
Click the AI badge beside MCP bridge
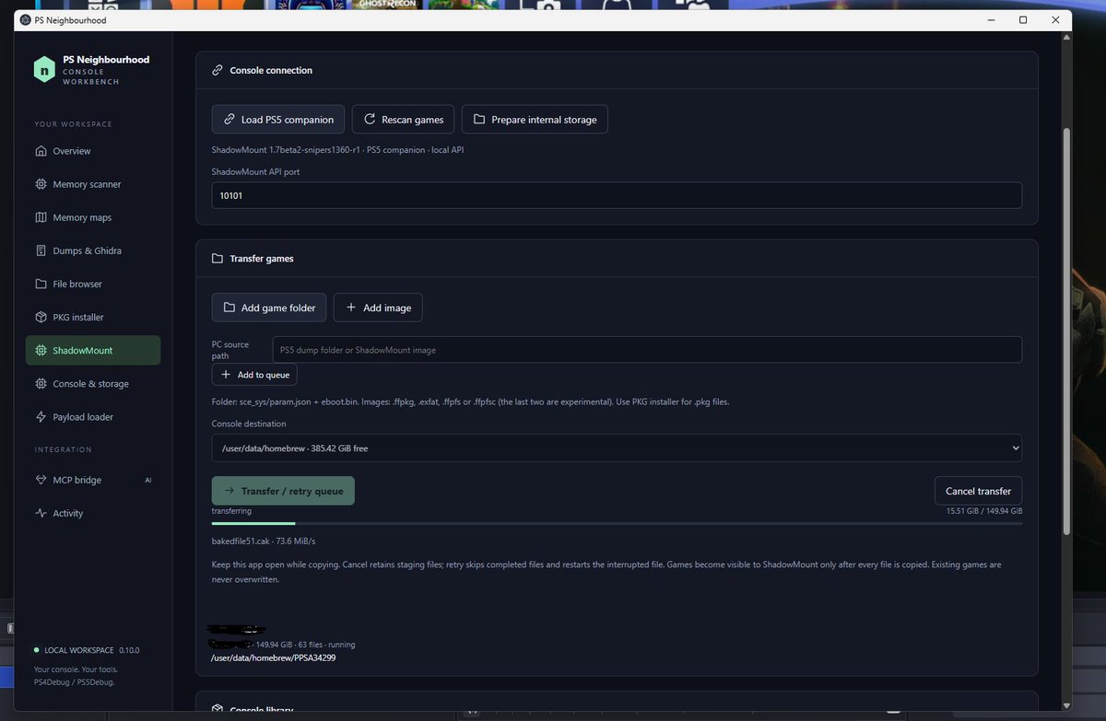[x=147, y=480]
